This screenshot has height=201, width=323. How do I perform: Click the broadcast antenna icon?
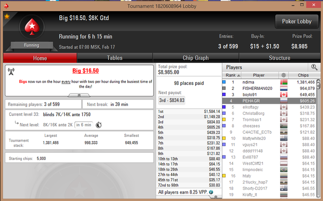pyautogui.click(x=11, y=71)
